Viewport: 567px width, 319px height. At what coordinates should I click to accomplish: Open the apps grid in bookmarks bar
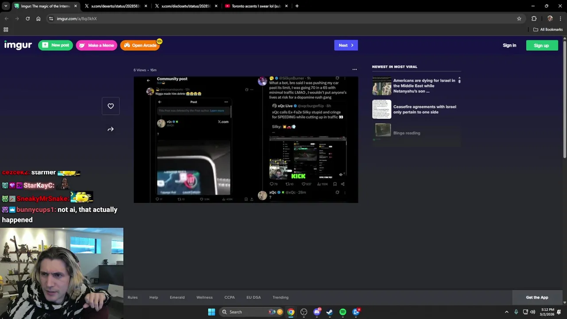pos(6,30)
